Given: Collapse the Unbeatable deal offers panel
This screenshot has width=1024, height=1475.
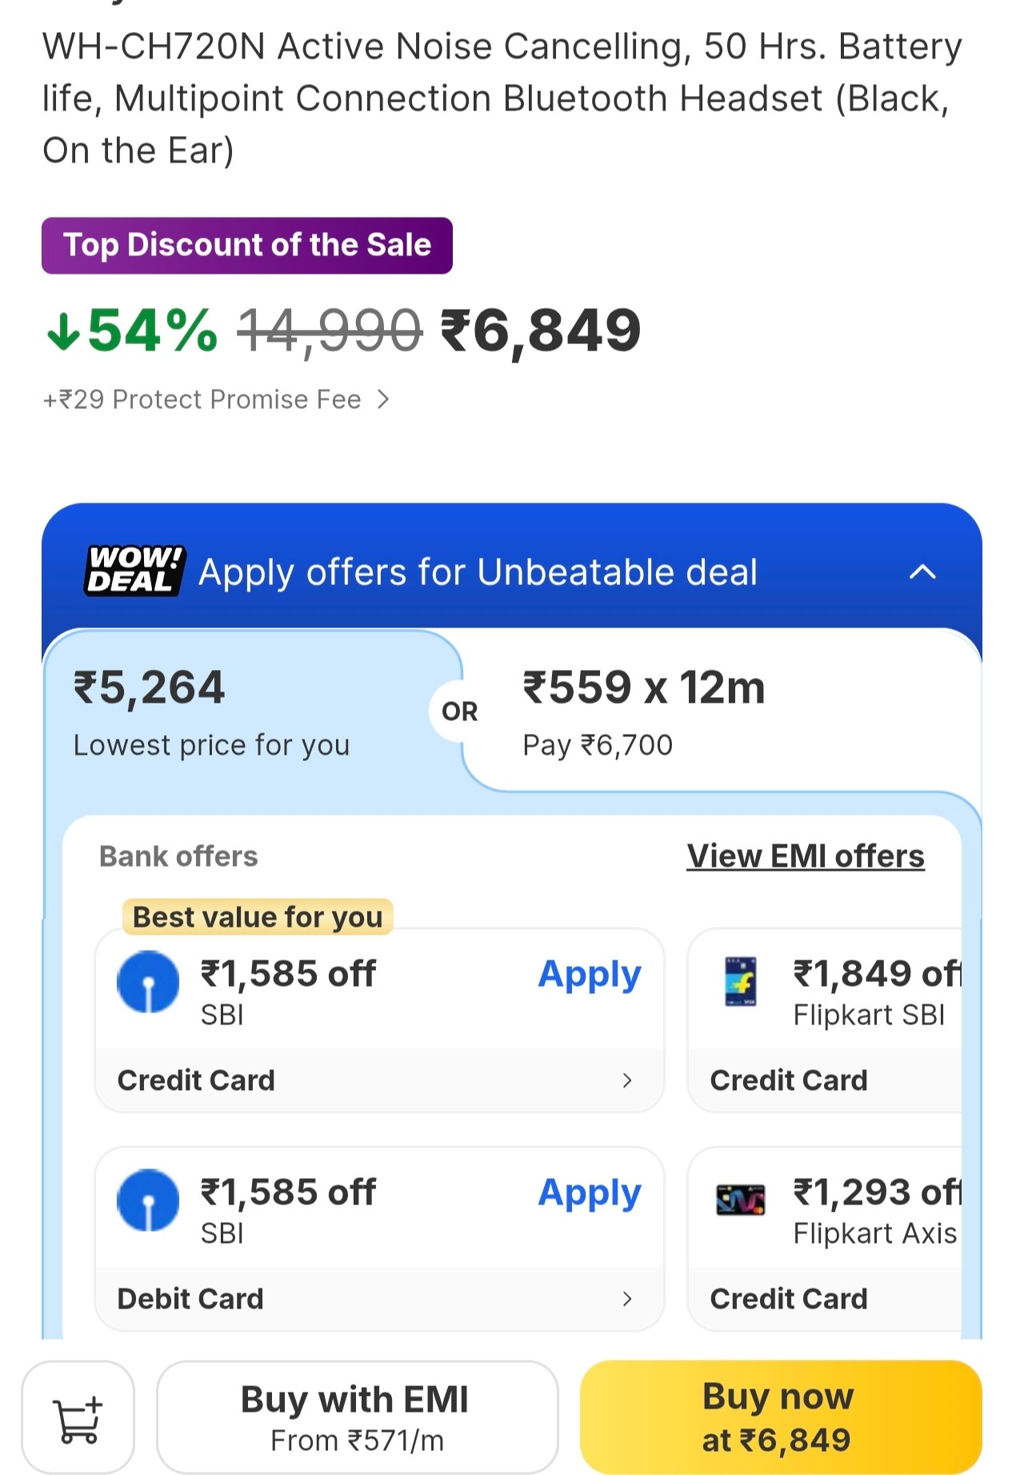Looking at the screenshot, I should click(922, 571).
